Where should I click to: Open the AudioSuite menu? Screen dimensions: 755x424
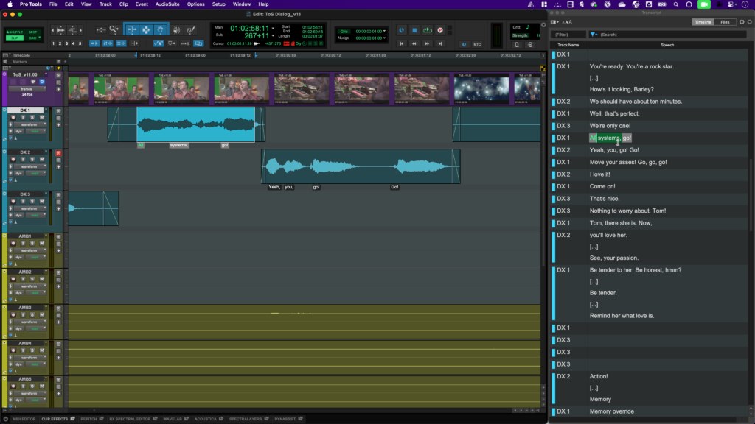click(x=167, y=4)
